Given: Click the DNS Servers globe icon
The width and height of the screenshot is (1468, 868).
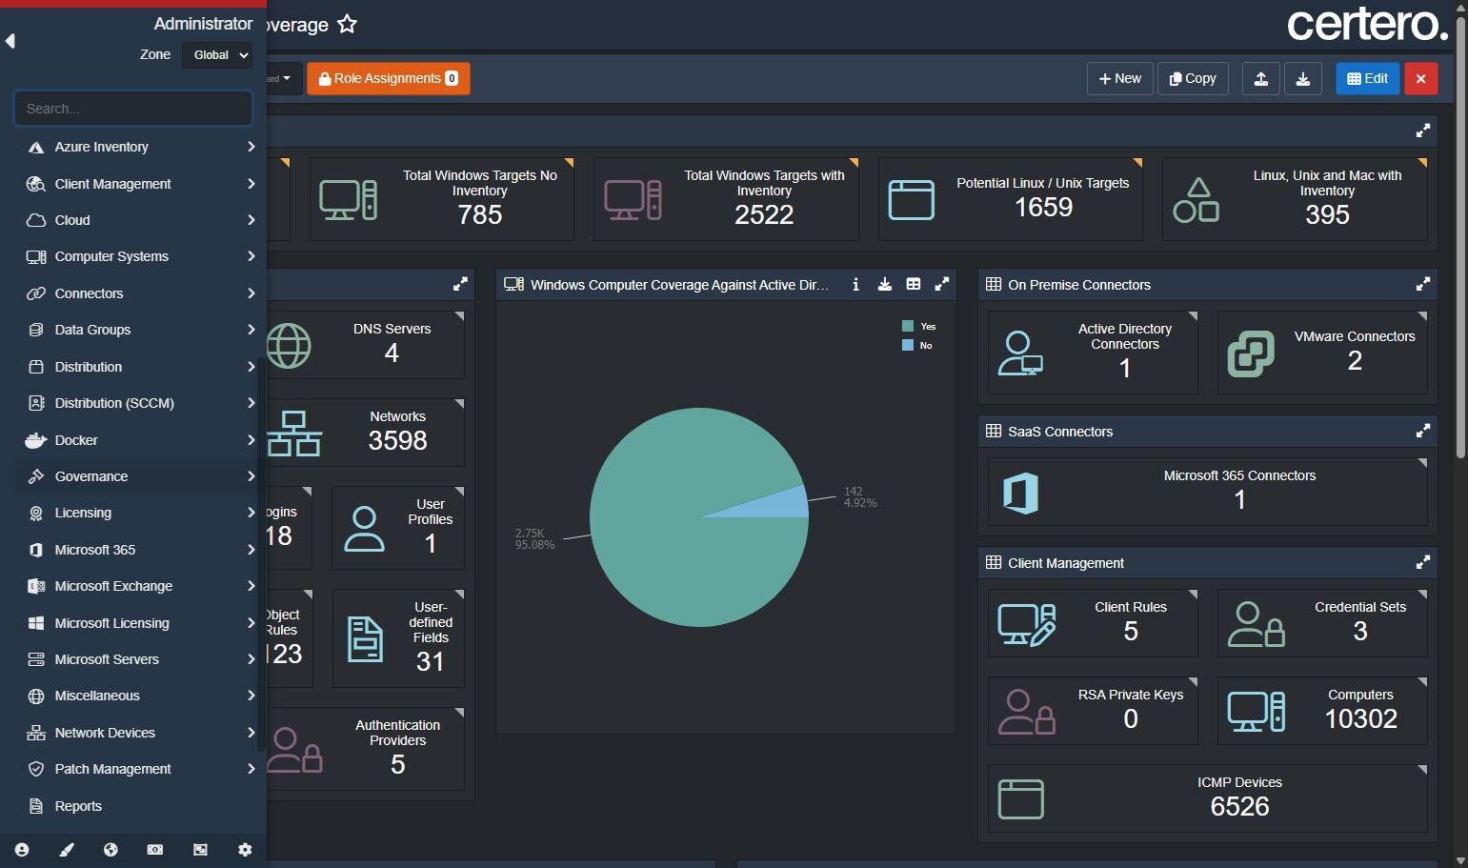Looking at the screenshot, I should (x=288, y=346).
